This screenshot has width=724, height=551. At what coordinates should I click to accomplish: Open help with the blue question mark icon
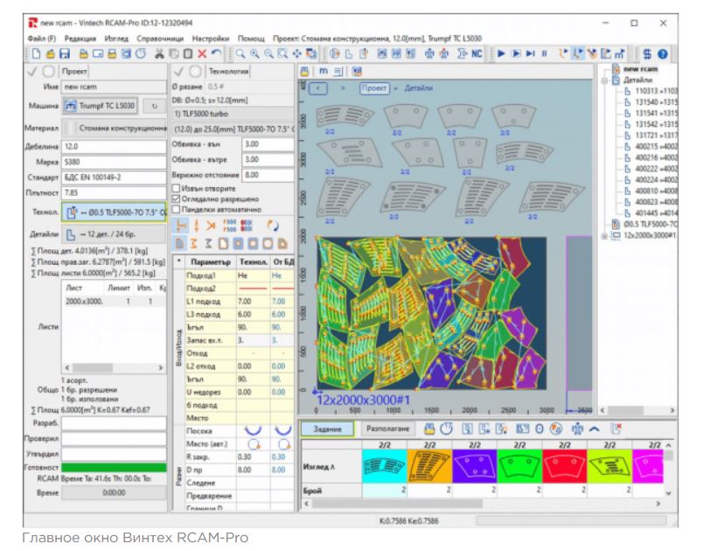(663, 54)
